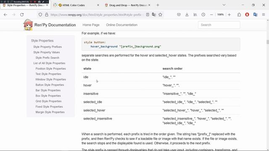269x151 pixels.
Task: Go to Bar Style Properties
Action: tap(48, 91)
